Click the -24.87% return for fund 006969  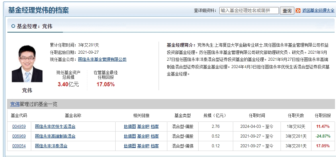[323, 136]
